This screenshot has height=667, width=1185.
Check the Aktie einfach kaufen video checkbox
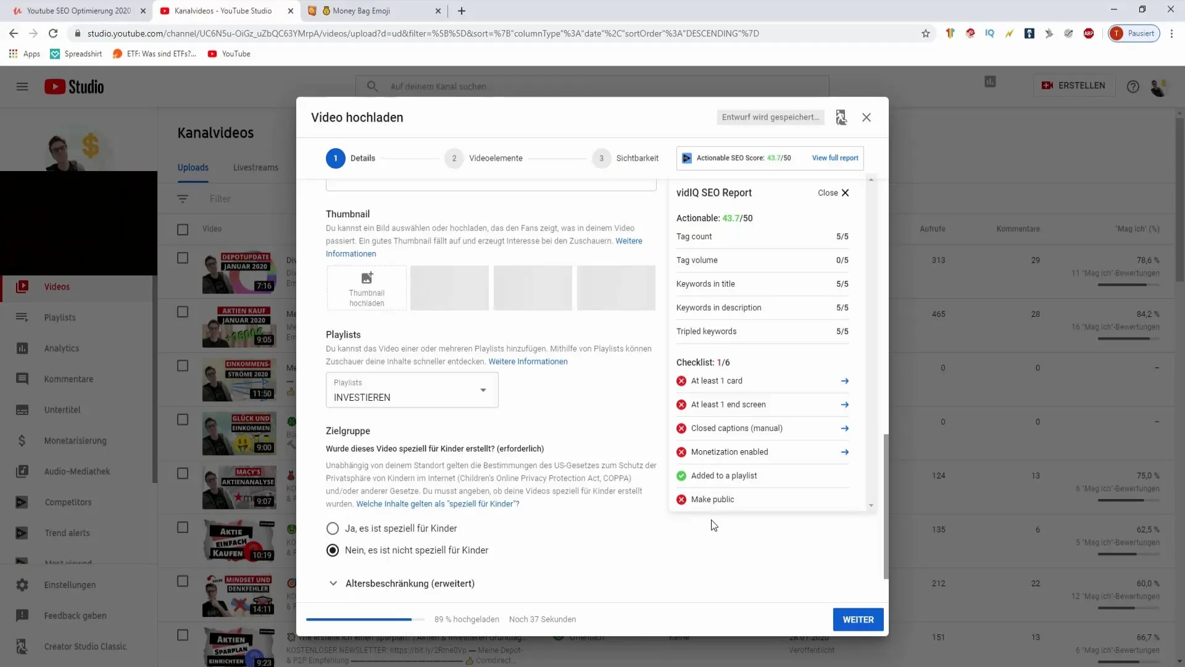click(183, 527)
